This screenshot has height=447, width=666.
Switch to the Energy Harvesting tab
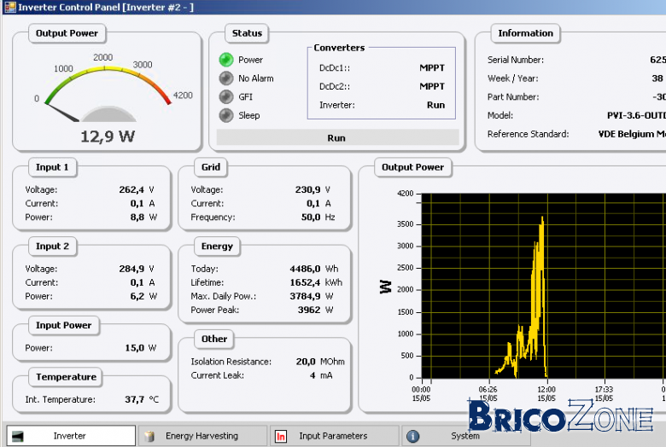point(202,436)
